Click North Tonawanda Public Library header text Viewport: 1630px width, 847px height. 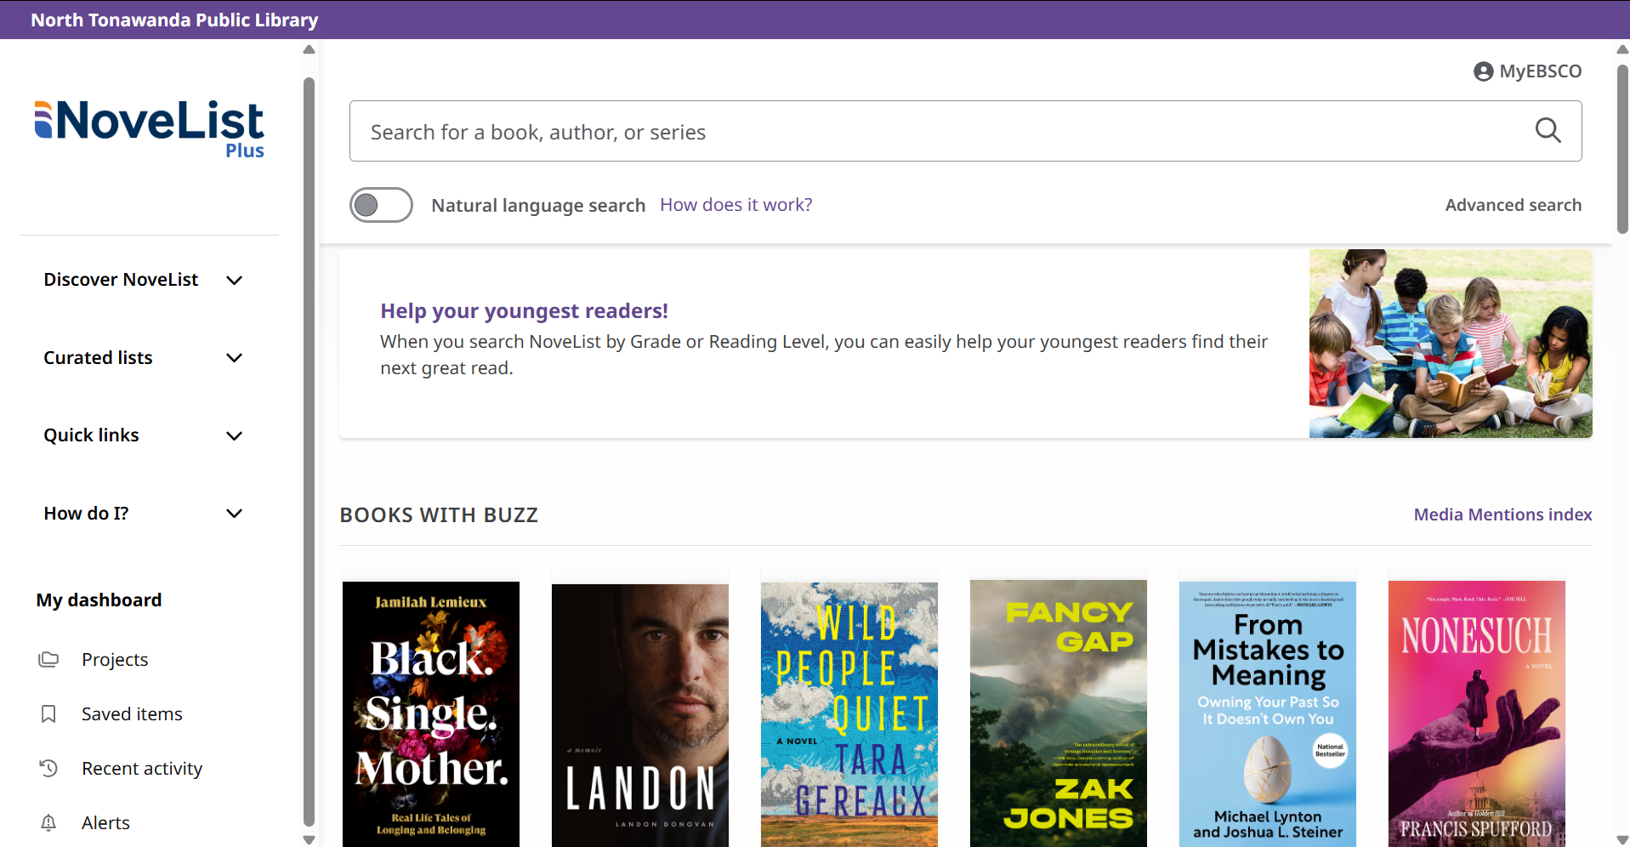pos(174,20)
